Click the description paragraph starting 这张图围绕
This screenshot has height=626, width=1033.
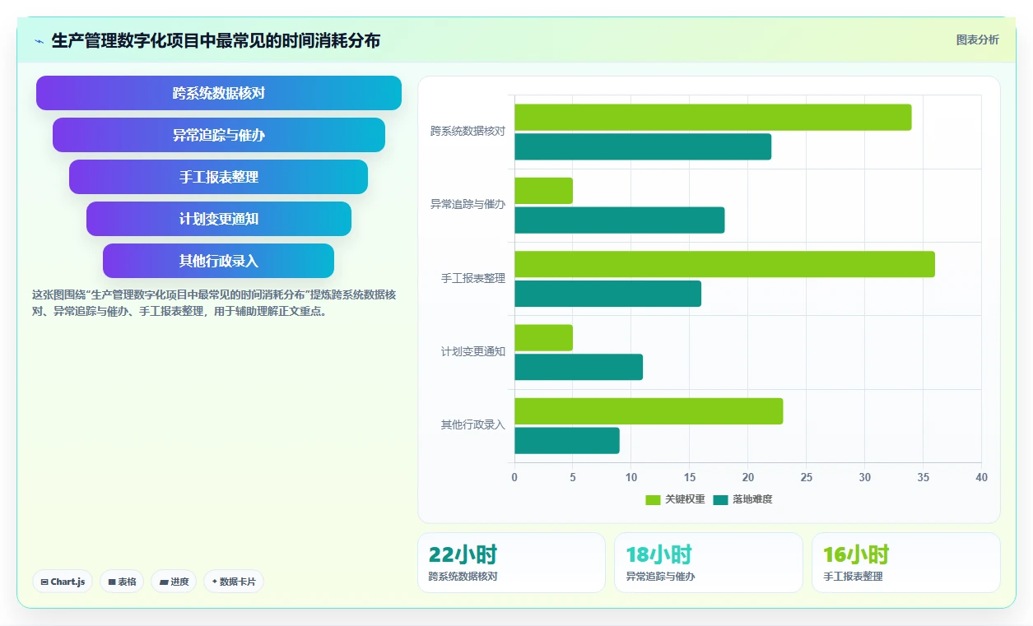214,303
